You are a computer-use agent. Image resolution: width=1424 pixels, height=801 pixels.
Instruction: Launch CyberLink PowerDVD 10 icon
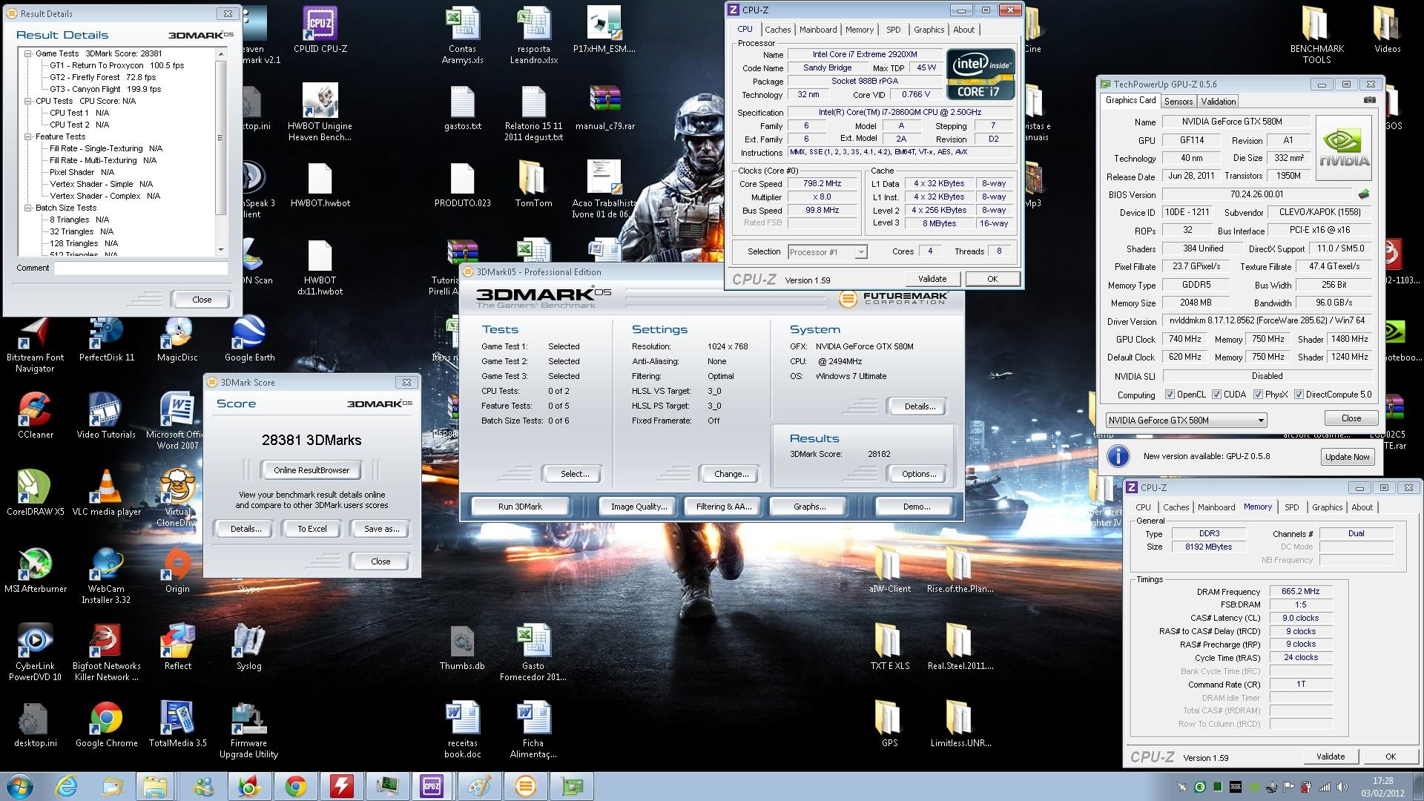pos(35,653)
